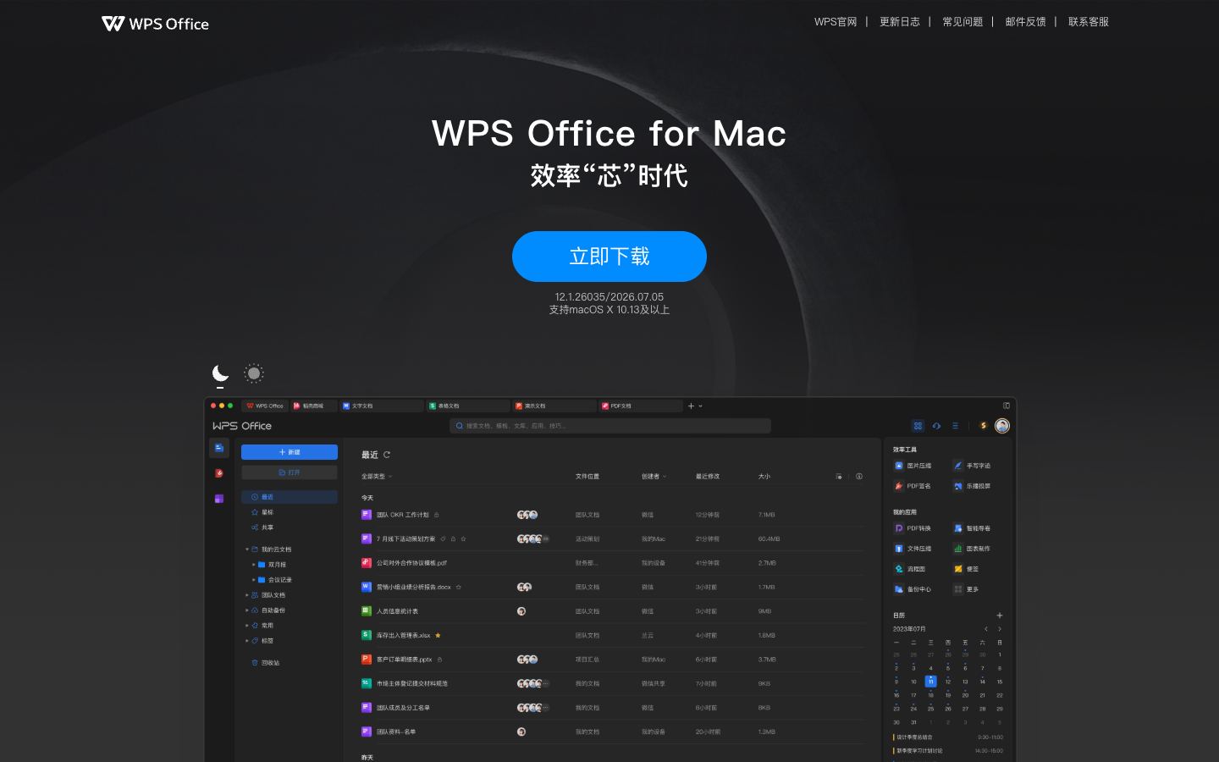Expand the 自动备份 tree node
1219x762 pixels.
pos(247,610)
